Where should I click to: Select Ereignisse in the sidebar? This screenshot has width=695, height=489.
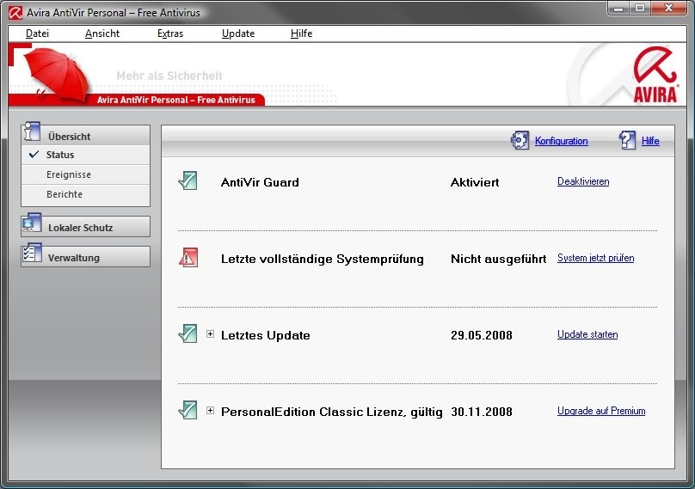coord(85,174)
